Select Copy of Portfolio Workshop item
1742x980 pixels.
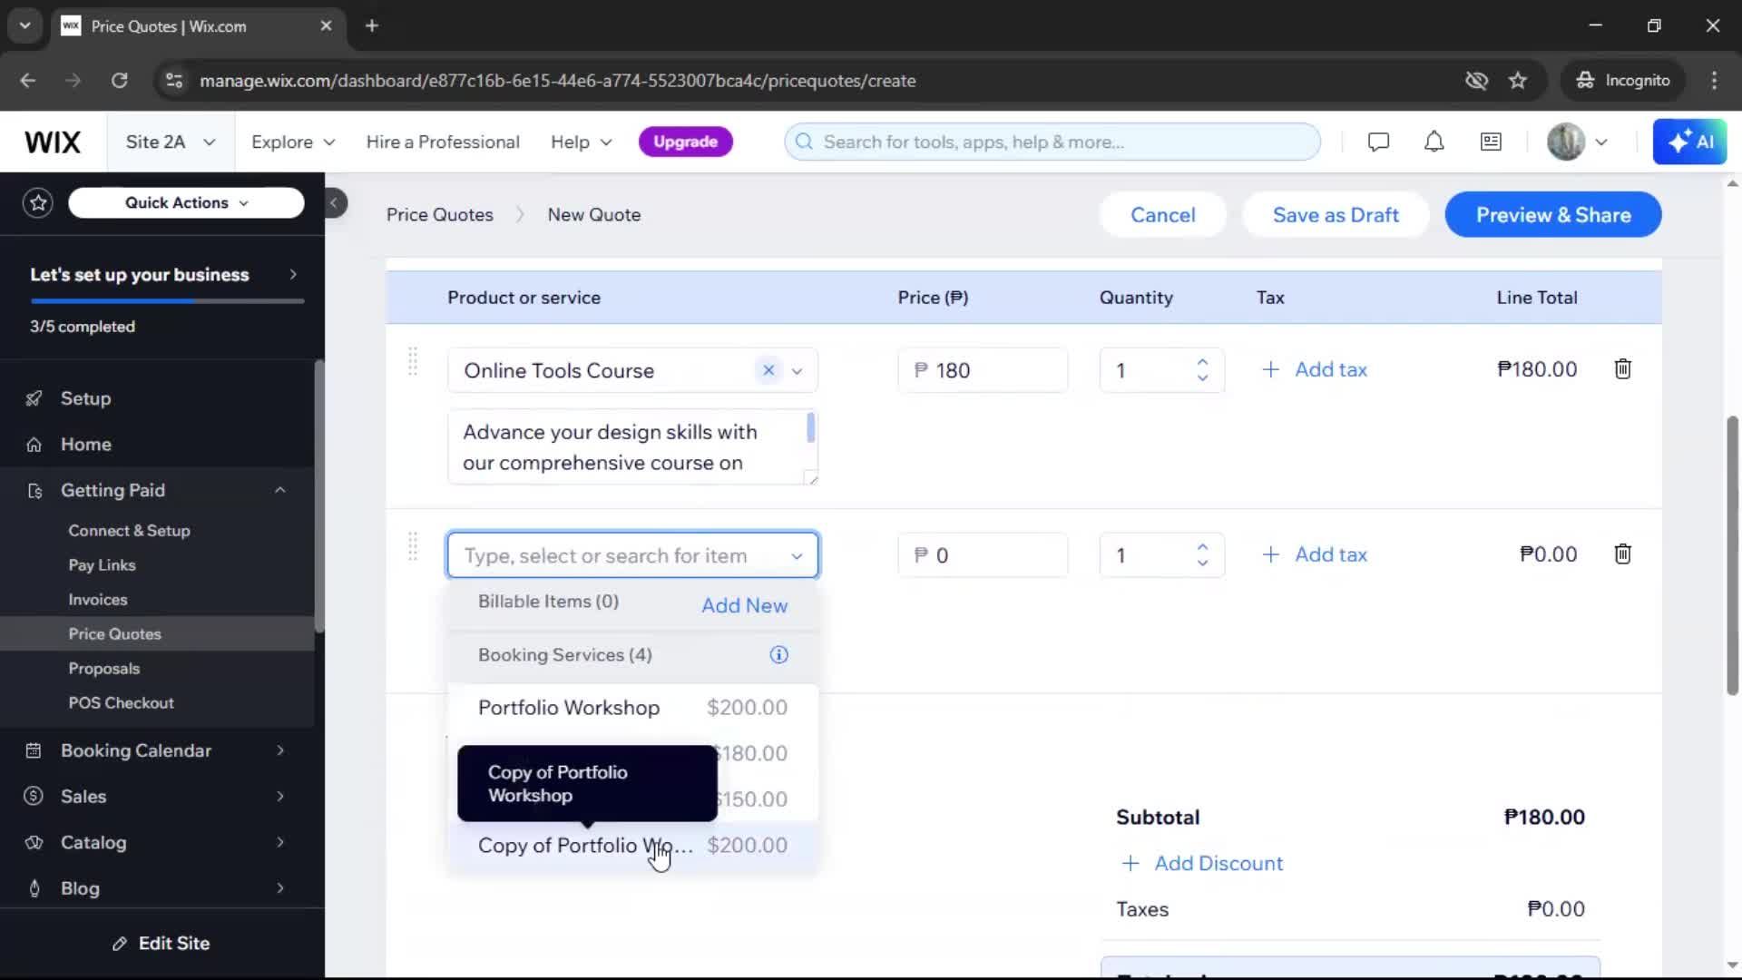(632, 846)
